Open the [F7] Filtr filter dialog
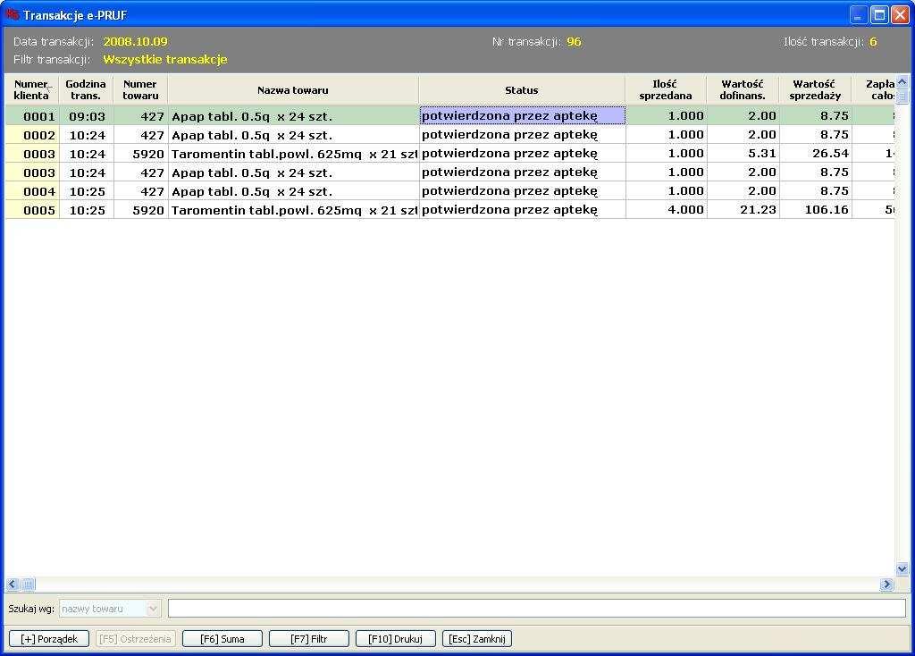915x656 pixels. (308, 638)
